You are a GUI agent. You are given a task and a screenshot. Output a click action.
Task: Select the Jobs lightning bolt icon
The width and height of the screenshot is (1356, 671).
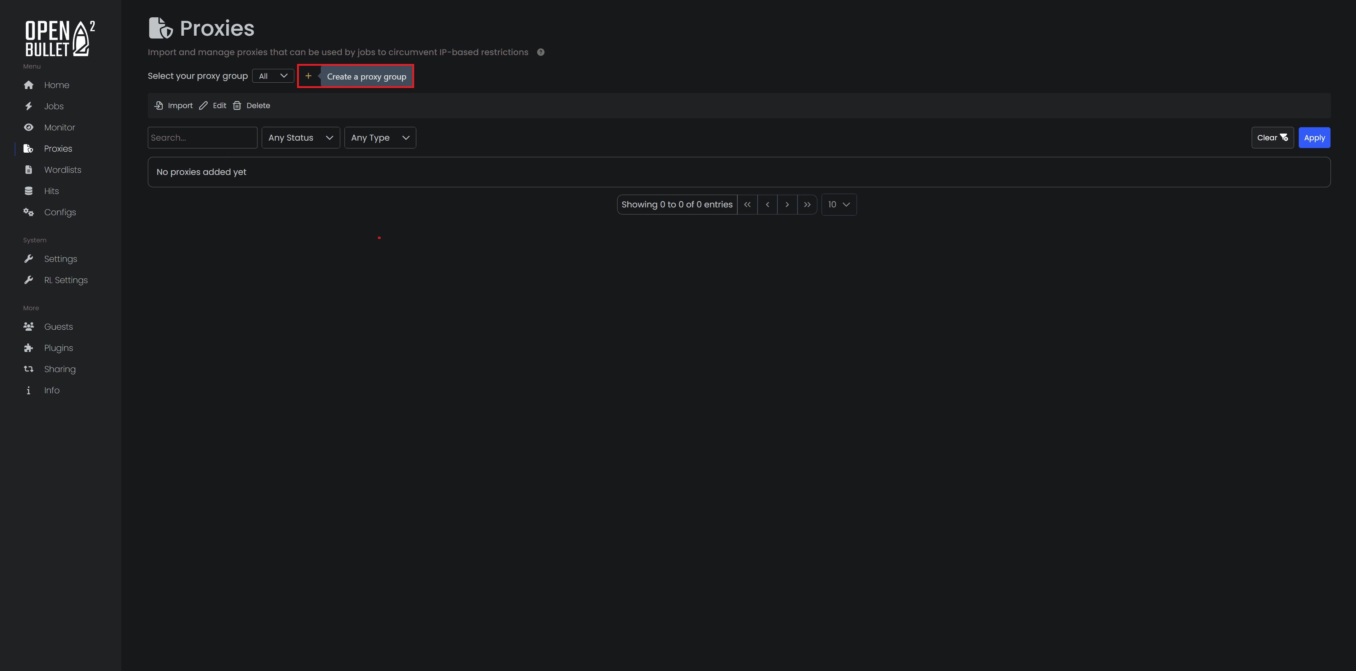[x=28, y=106]
